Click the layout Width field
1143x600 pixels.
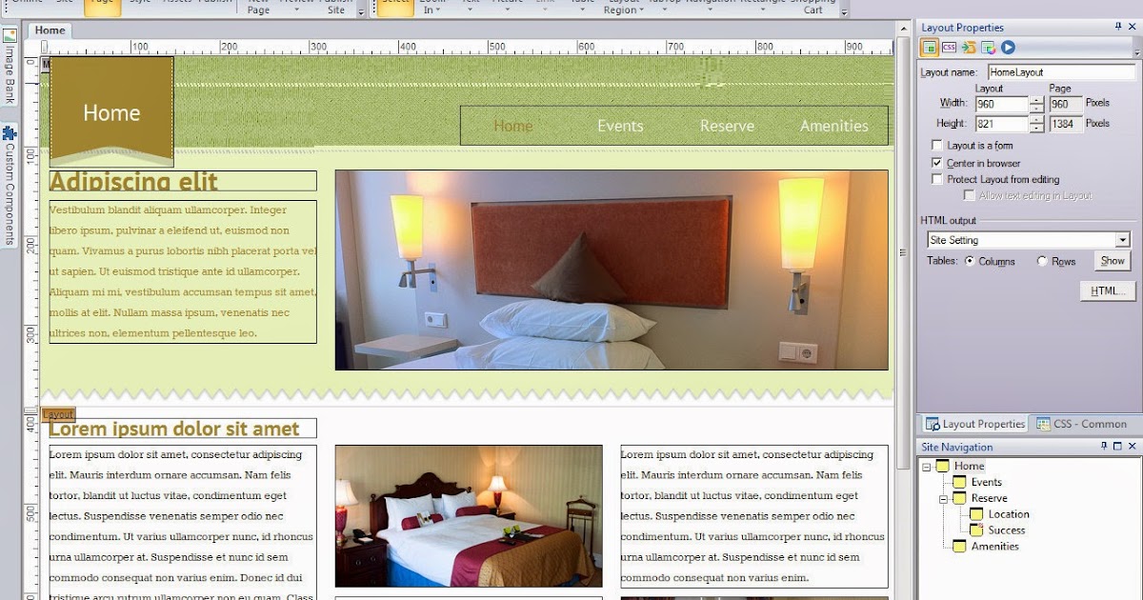point(1002,104)
